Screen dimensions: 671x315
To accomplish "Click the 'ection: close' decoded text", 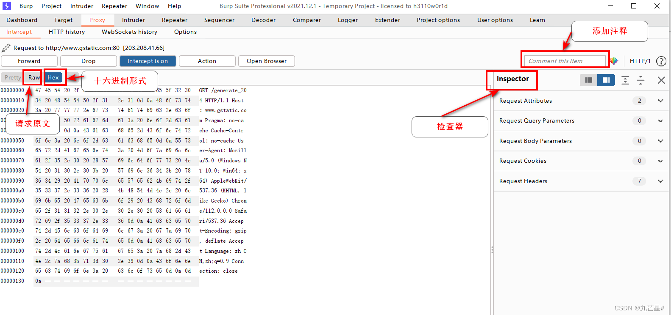I will (218, 271).
